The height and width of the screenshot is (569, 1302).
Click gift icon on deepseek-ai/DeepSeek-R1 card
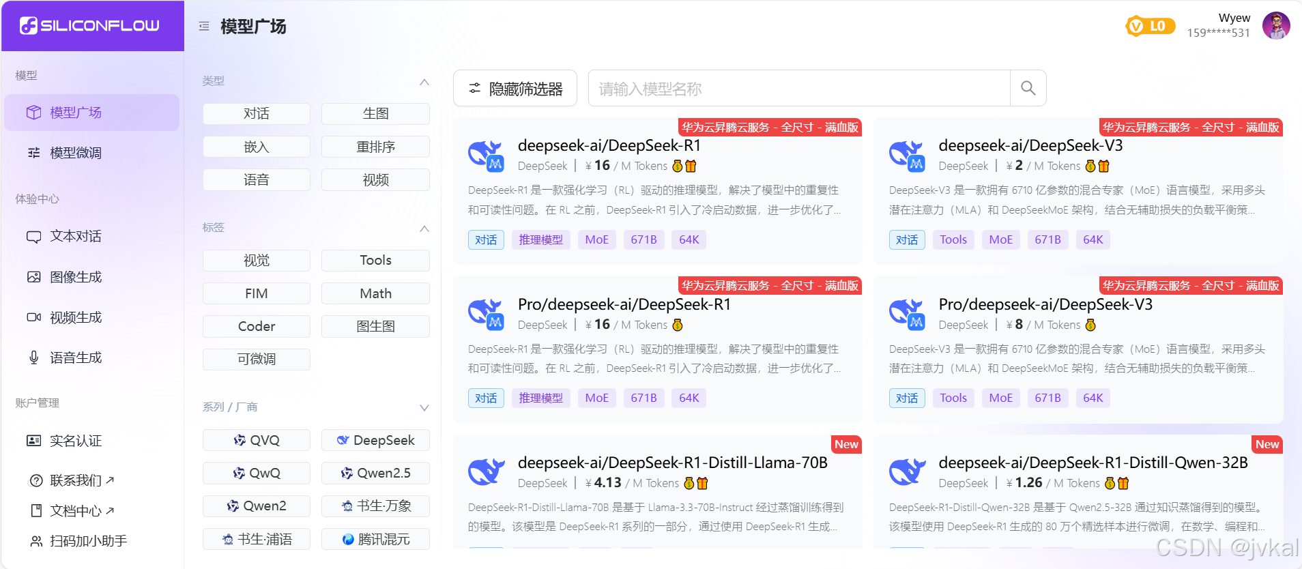point(691,166)
